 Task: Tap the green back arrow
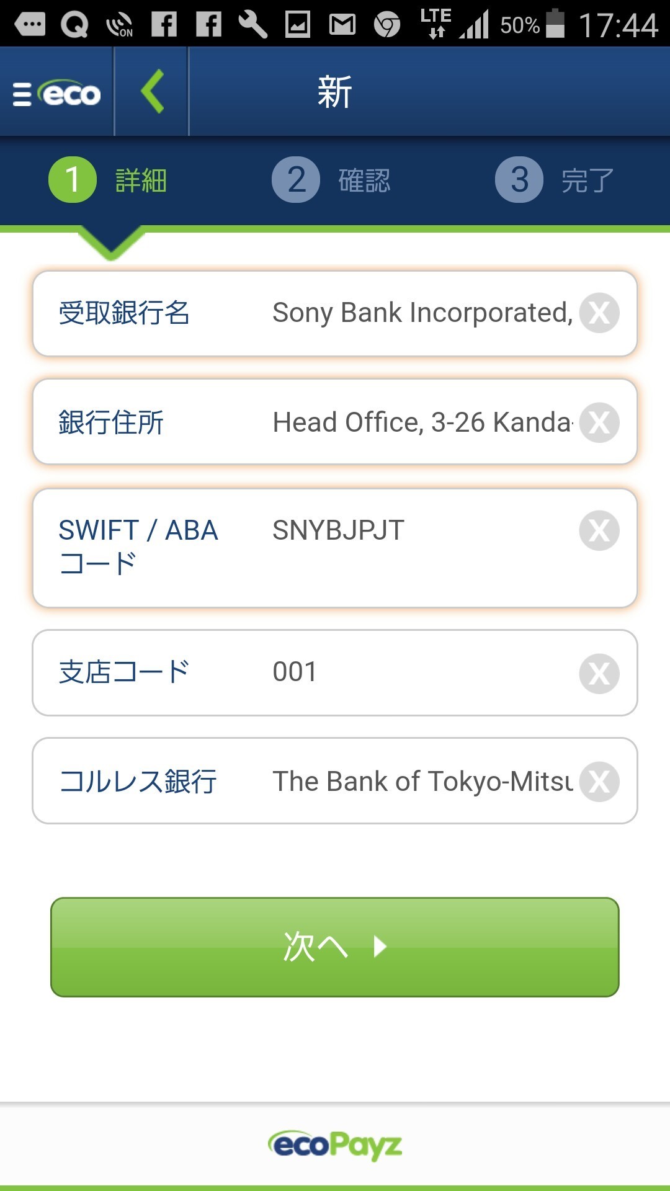point(152,91)
